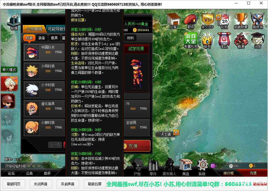268x191 pixels.
Task: Select the 圣诞男 shop item
Action: 137,127
